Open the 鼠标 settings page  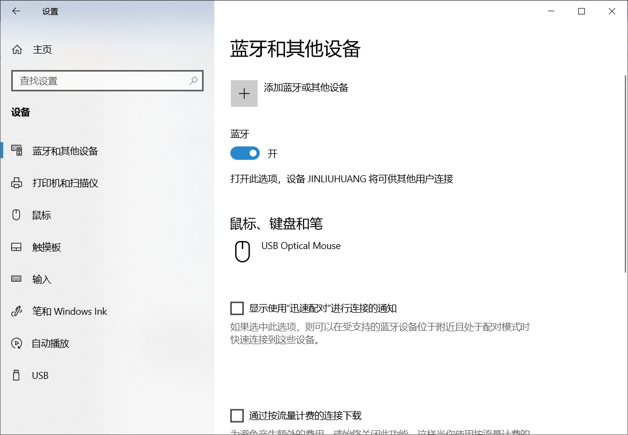(42, 215)
